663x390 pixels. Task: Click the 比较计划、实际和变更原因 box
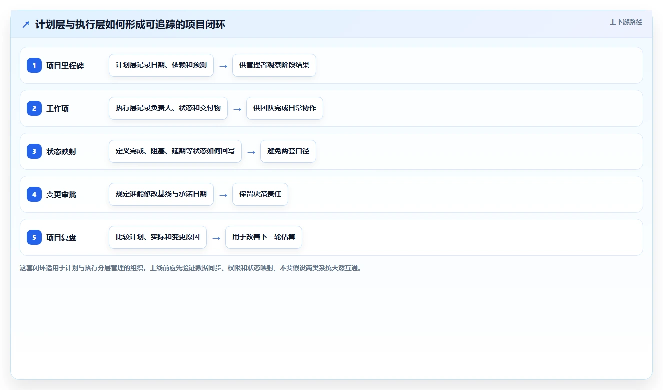[x=158, y=237]
